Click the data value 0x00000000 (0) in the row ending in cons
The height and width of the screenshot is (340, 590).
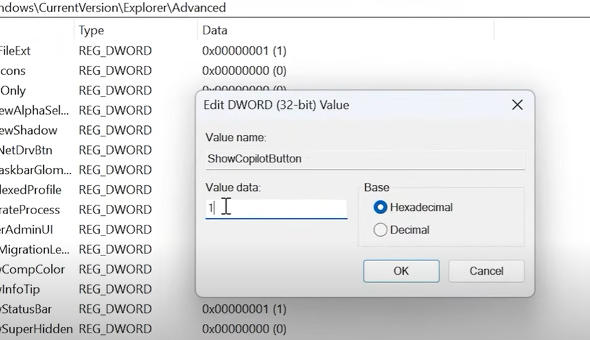pyautogui.click(x=244, y=71)
